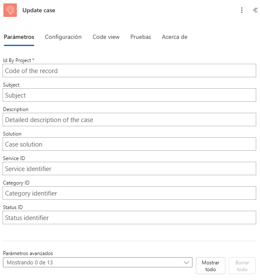Click the Update case connector icon

(10, 10)
